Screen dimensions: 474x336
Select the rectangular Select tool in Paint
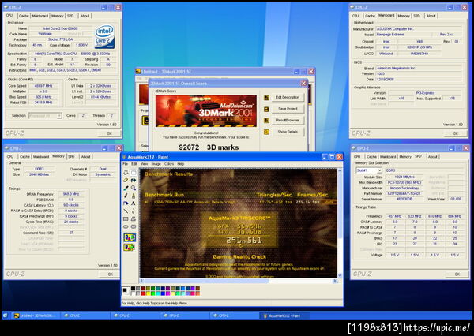(x=134, y=173)
